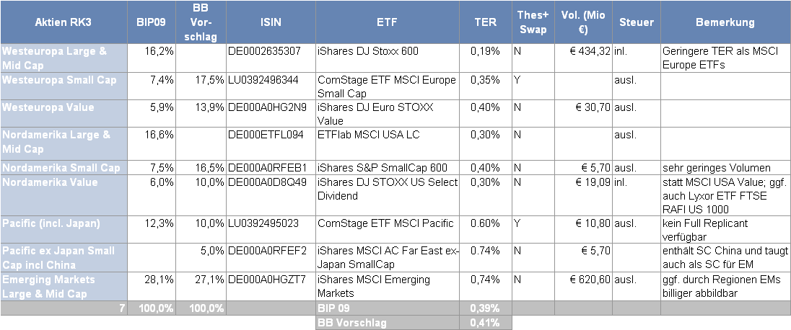Select the "Steuer" column header
The image size is (791, 330).
pos(636,22)
